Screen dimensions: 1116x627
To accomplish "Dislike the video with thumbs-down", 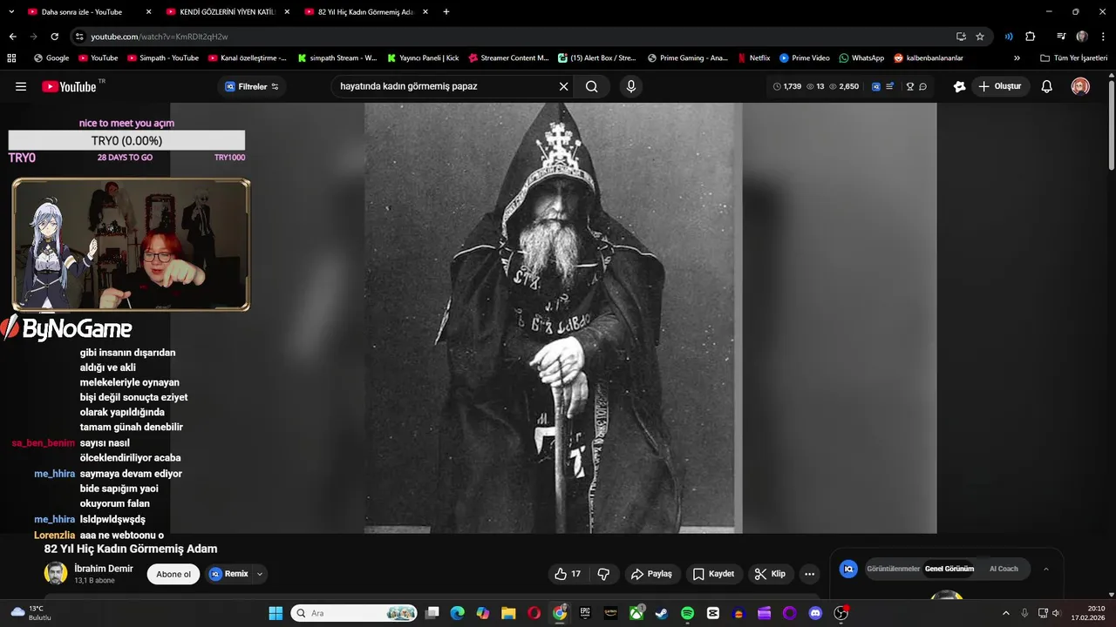I will (x=603, y=574).
